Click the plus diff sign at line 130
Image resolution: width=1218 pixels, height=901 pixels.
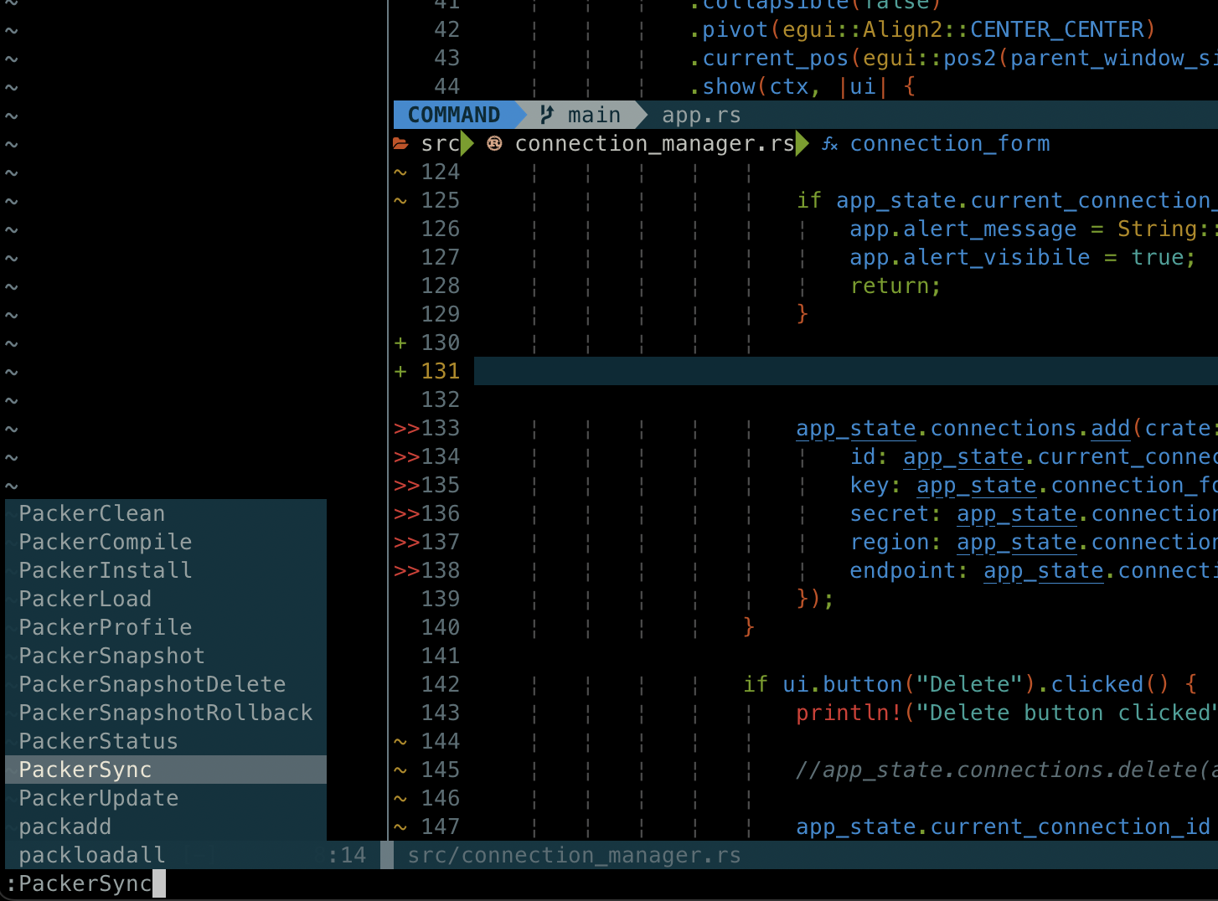tap(400, 342)
